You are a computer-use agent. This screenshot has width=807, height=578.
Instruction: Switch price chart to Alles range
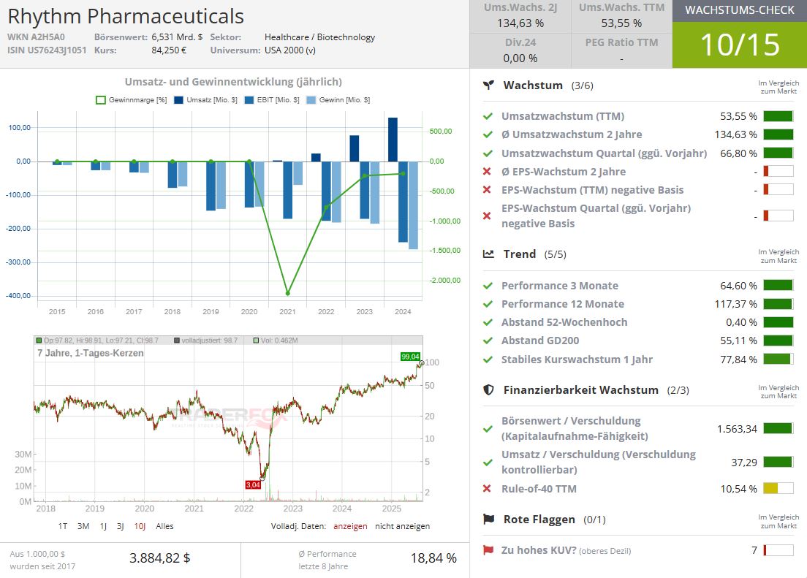pos(164,526)
